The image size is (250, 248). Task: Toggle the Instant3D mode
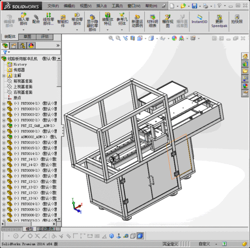(x=200, y=19)
